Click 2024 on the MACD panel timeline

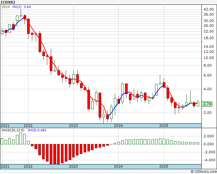[118, 166]
